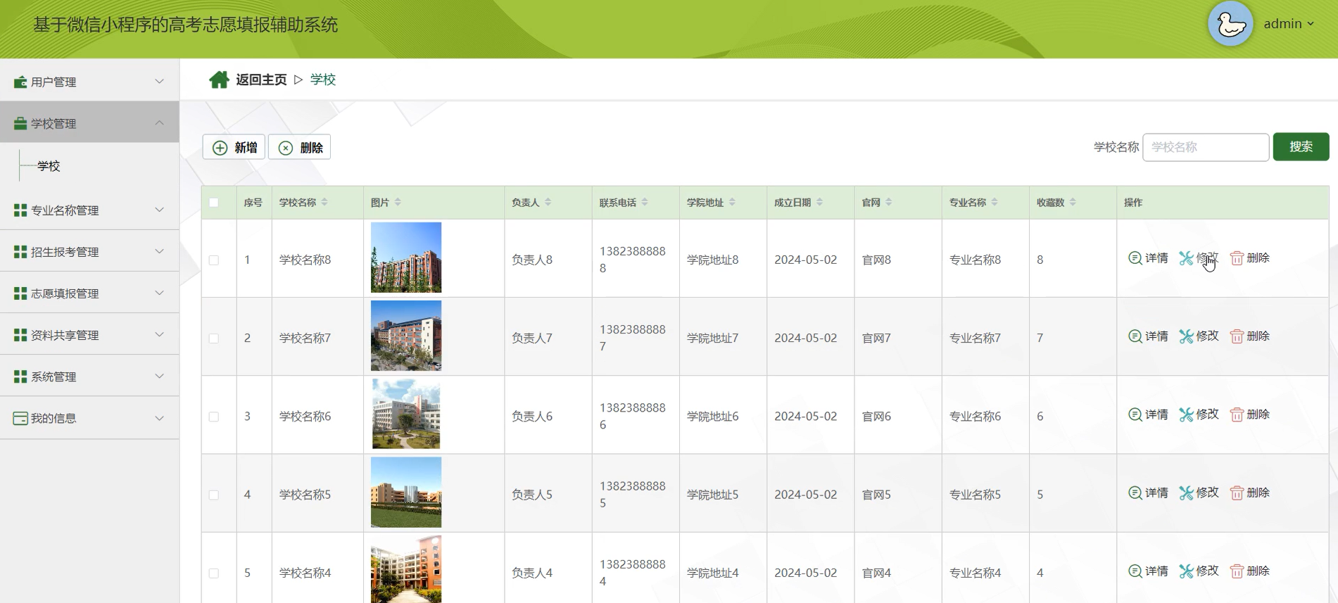Select the 学校 submenu item
1338x603 pixels.
click(x=49, y=166)
